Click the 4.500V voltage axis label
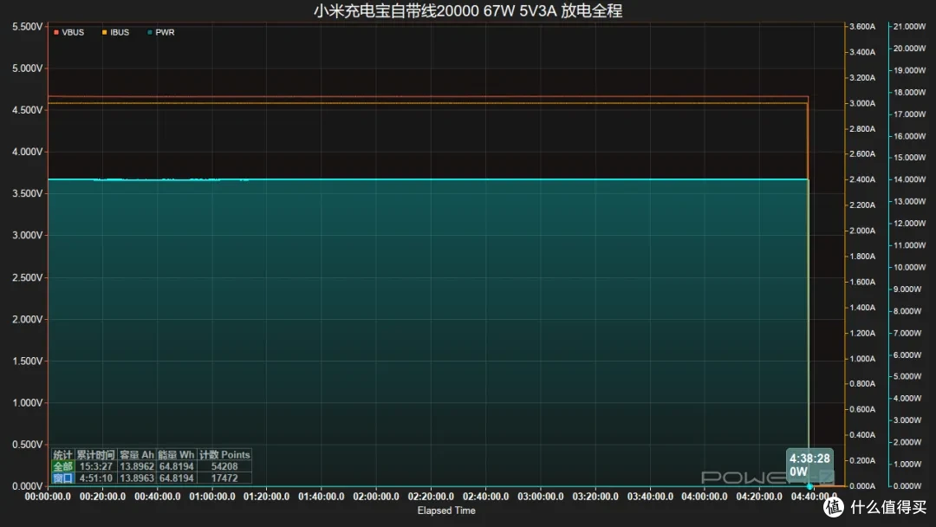Screen dimensions: 936x527 pyautogui.click(x=28, y=110)
